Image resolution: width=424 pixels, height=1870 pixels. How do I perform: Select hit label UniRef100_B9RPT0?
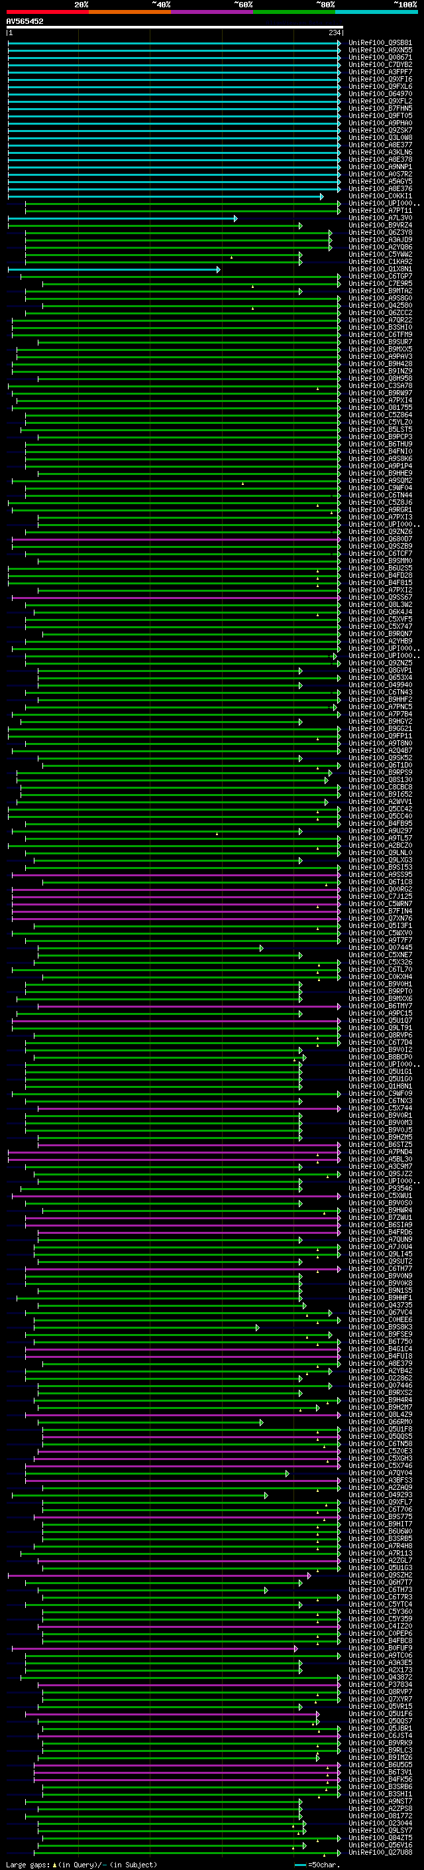pyautogui.click(x=380, y=992)
